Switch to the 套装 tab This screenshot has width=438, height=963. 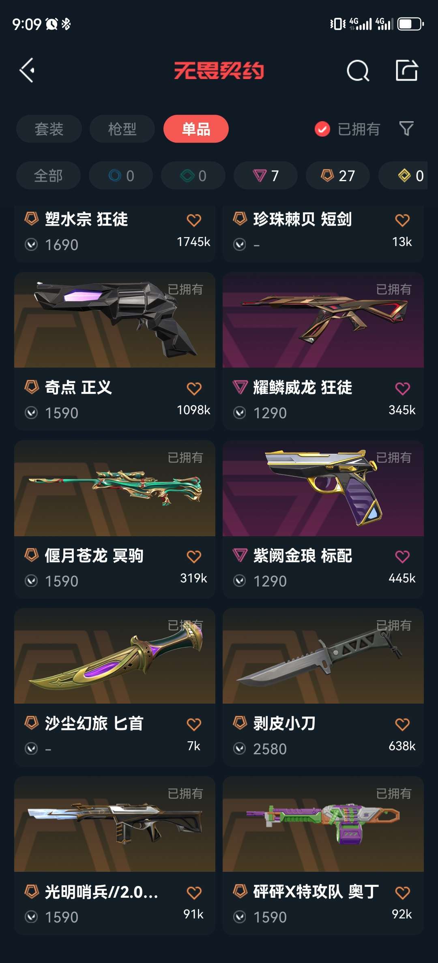pyautogui.click(x=49, y=129)
